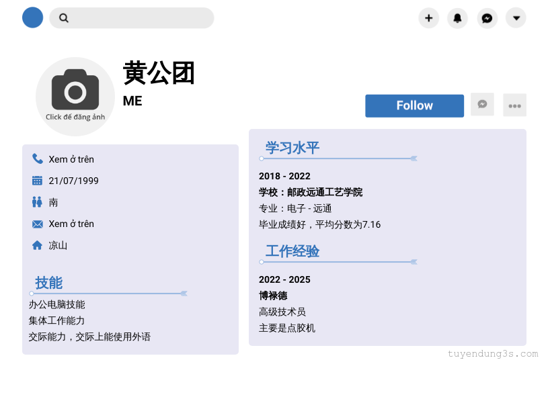
Task: Click the calendar birthday icon
Action: click(x=38, y=181)
